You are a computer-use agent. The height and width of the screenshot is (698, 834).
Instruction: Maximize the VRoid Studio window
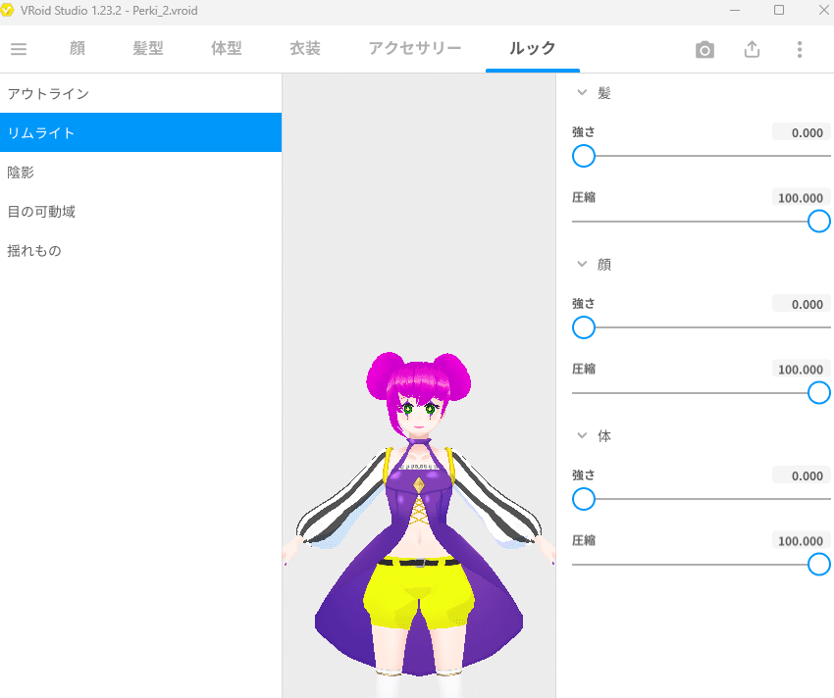pos(779,10)
